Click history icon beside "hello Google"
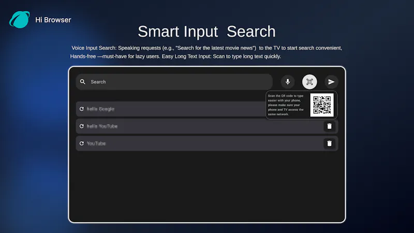414x233 pixels. point(82,109)
